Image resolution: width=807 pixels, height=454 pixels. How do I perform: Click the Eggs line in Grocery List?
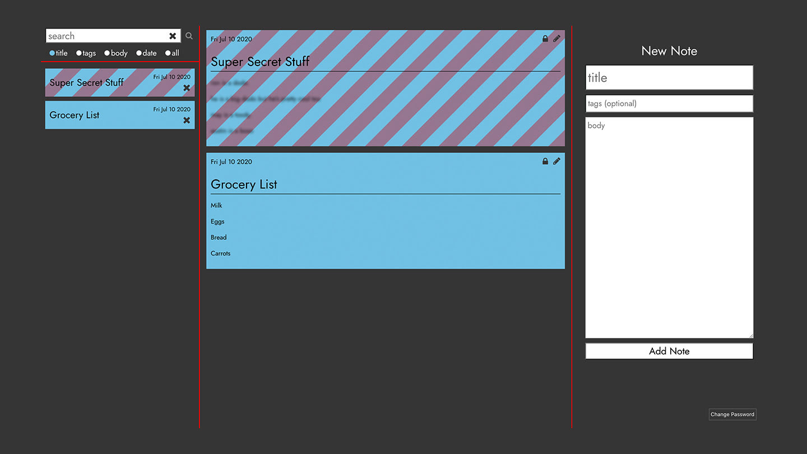pyautogui.click(x=217, y=221)
